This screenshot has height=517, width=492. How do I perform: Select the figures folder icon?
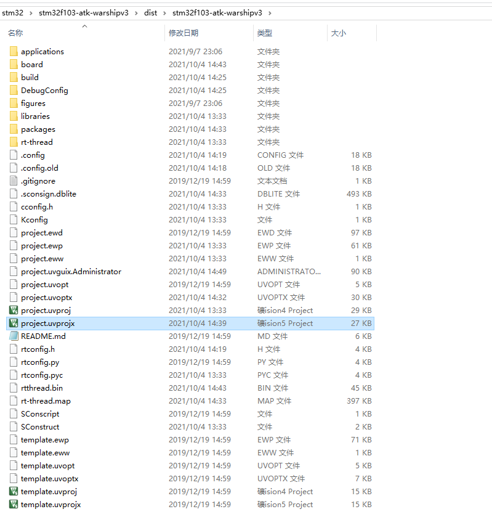pos(14,103)
